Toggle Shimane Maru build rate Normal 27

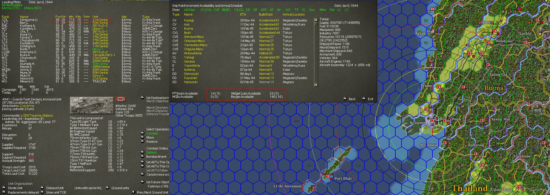click(x=266, y=37)
